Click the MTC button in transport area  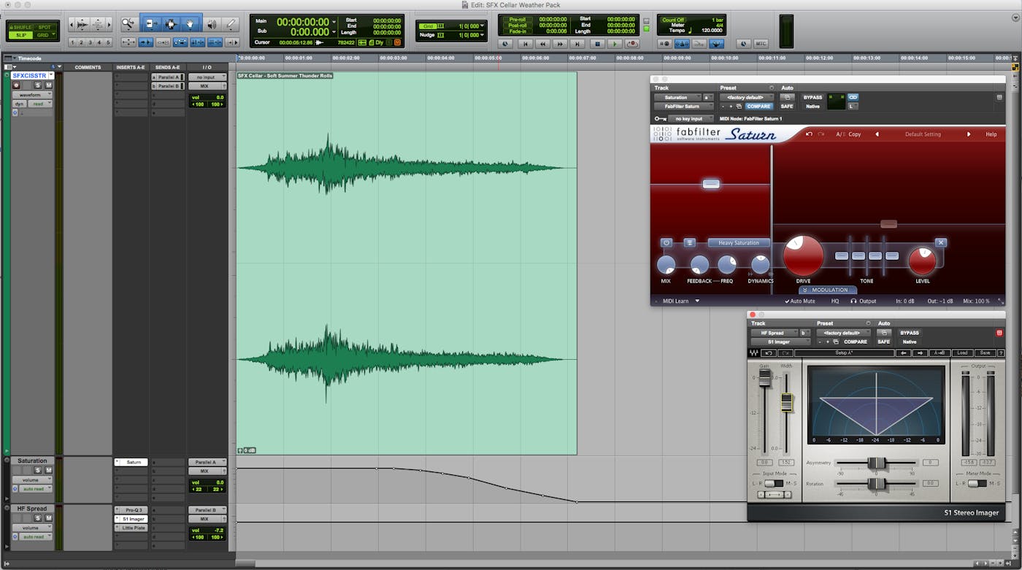[x=761, y=44]
